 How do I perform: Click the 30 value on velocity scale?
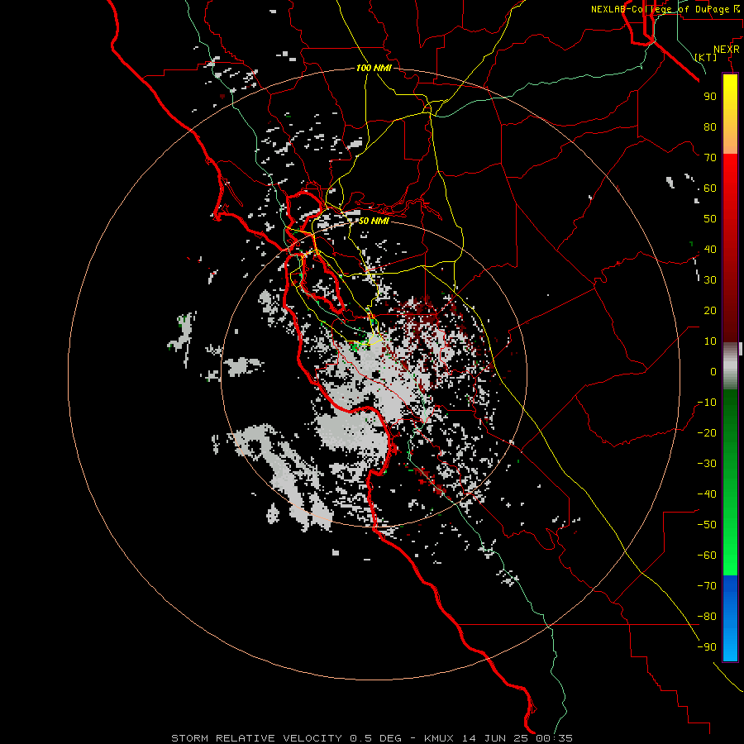click(x=710, y=280)
